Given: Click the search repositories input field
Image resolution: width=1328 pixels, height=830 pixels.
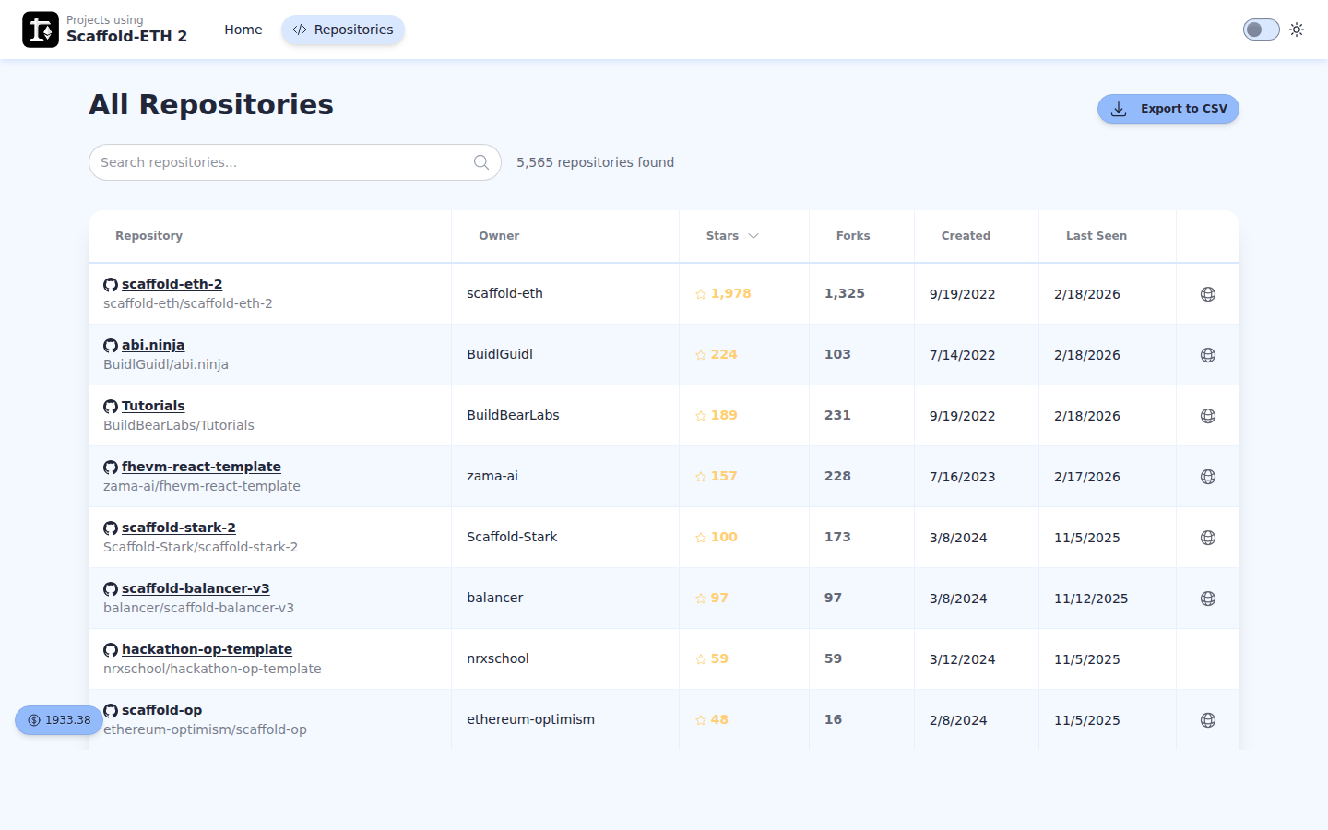Looking at the screenshot, I should coord(295,162).
